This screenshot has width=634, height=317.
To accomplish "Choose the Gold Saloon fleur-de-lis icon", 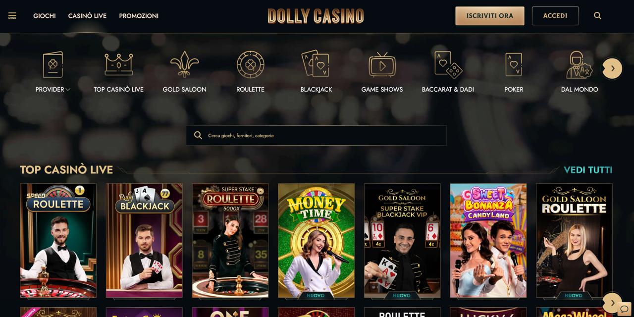I will point(185,64).
